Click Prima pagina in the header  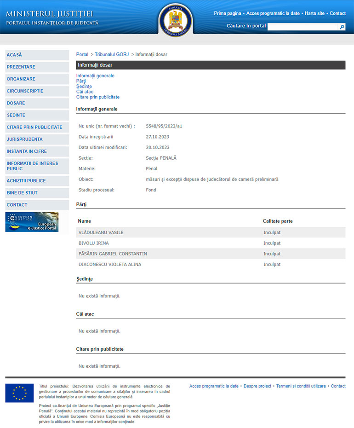click(x=228, y=13)
